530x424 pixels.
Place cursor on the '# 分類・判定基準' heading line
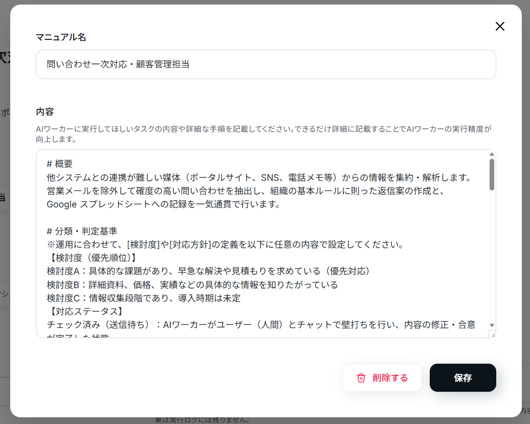coord(82,231)
